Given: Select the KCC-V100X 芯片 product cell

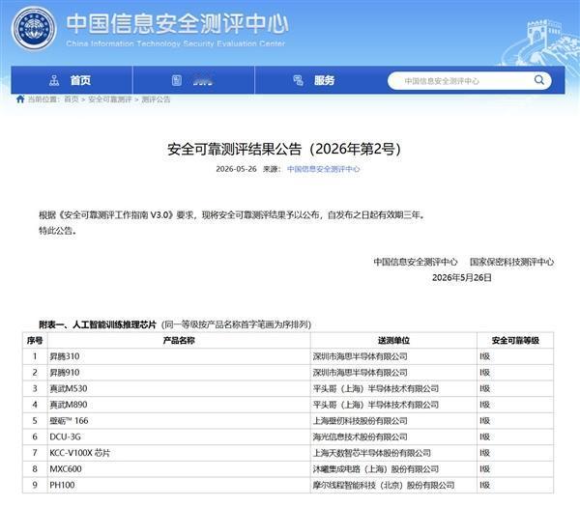Looking at the screenshot, I should tap(179, 453).
